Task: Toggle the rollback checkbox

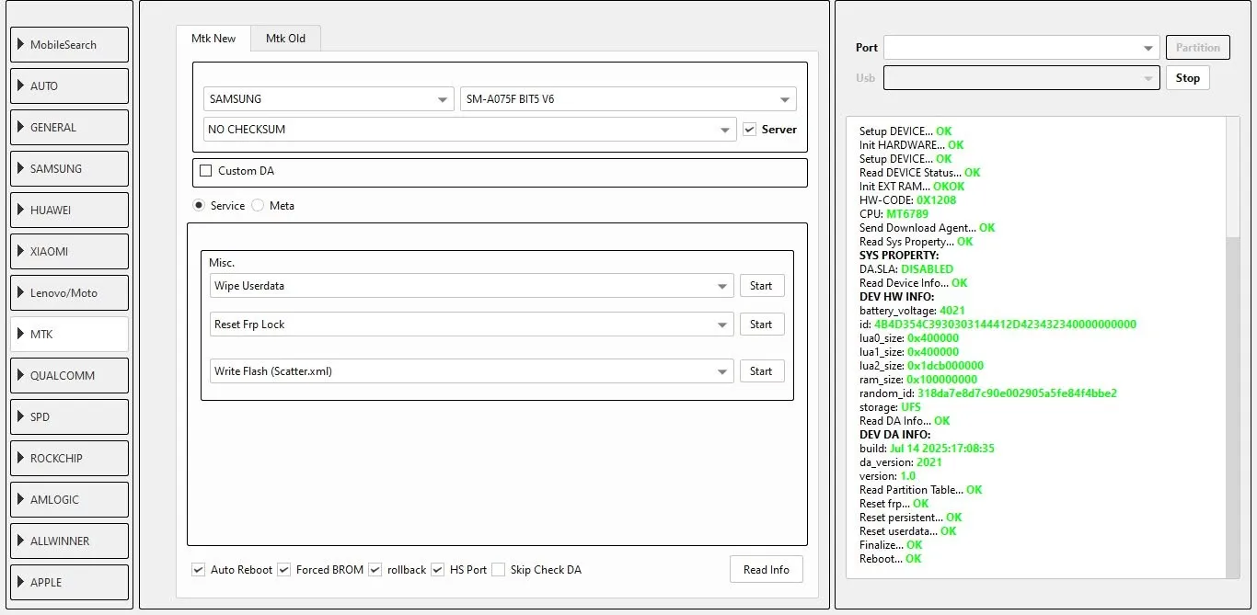Action: (375, 570)
